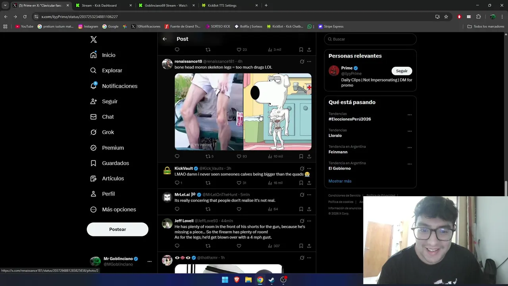508x286 pixels.
Task: Like MrLei.ai's reply
Action: tap(239, 209)
